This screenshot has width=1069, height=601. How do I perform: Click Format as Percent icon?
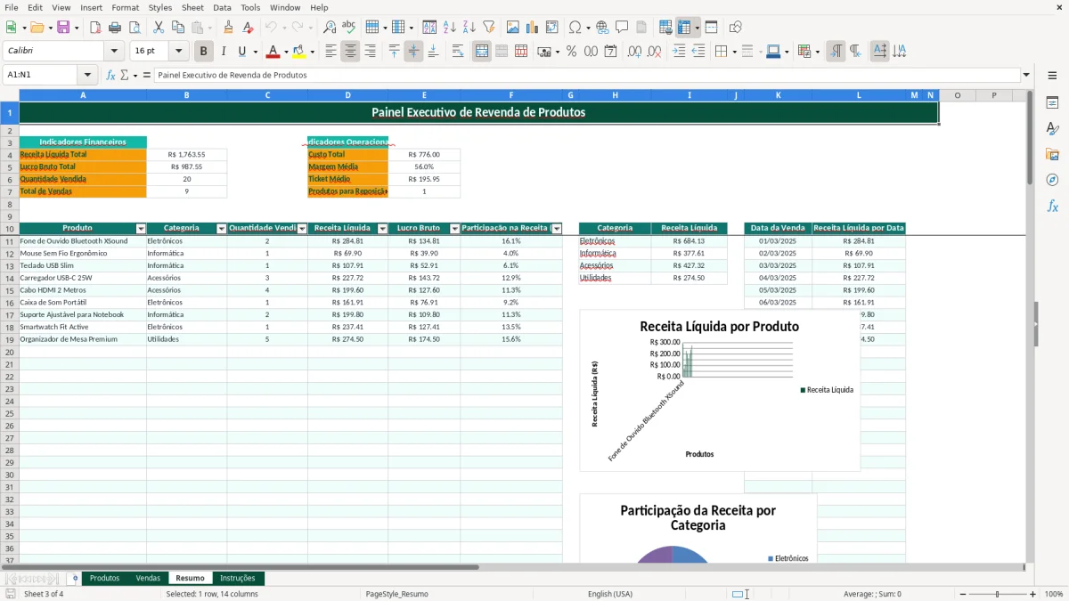pos(571,52)
